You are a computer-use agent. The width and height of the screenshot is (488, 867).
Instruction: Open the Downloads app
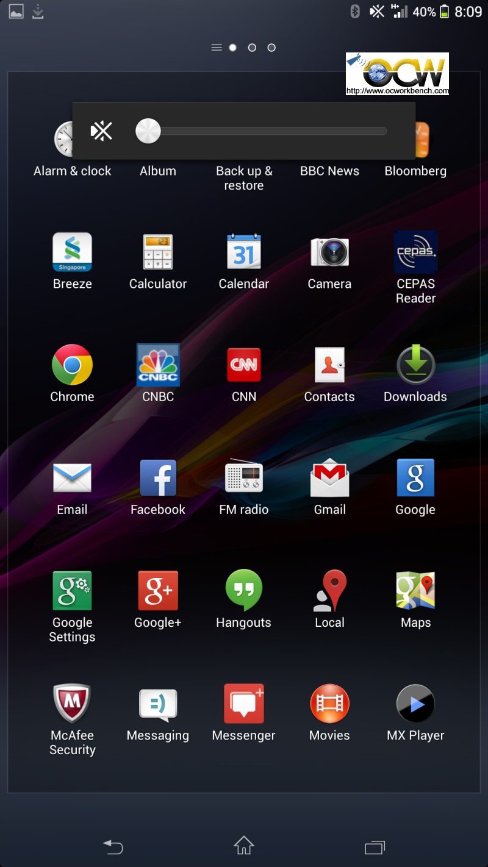tap(415, 365)
